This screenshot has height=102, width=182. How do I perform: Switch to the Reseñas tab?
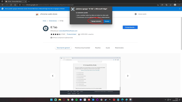click(x=98, y=48)
